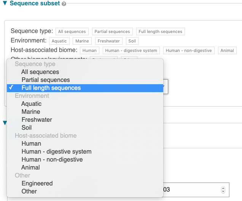Toggle the collapsed section triangle below the panel

(5, 123)
